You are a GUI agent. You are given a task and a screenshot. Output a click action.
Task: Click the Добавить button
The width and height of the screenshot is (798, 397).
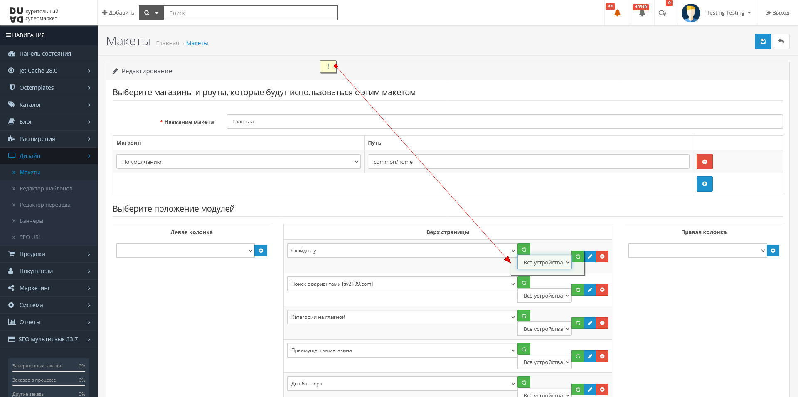tap(118, 13)
